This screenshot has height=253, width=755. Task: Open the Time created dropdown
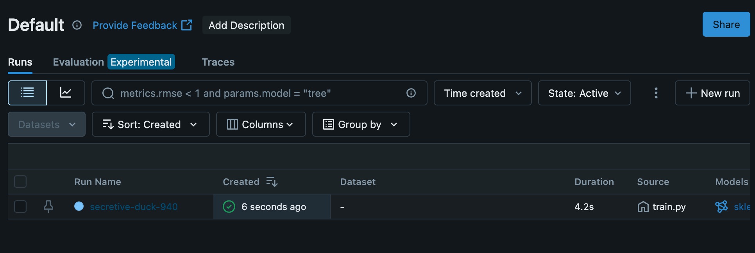click(x=483, y=93)
